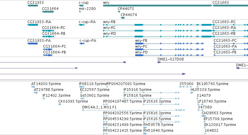The height and width of the screenshot is (135, 248).
Task: Click transcript CG31663-RC
Action: tap(224, 22)
